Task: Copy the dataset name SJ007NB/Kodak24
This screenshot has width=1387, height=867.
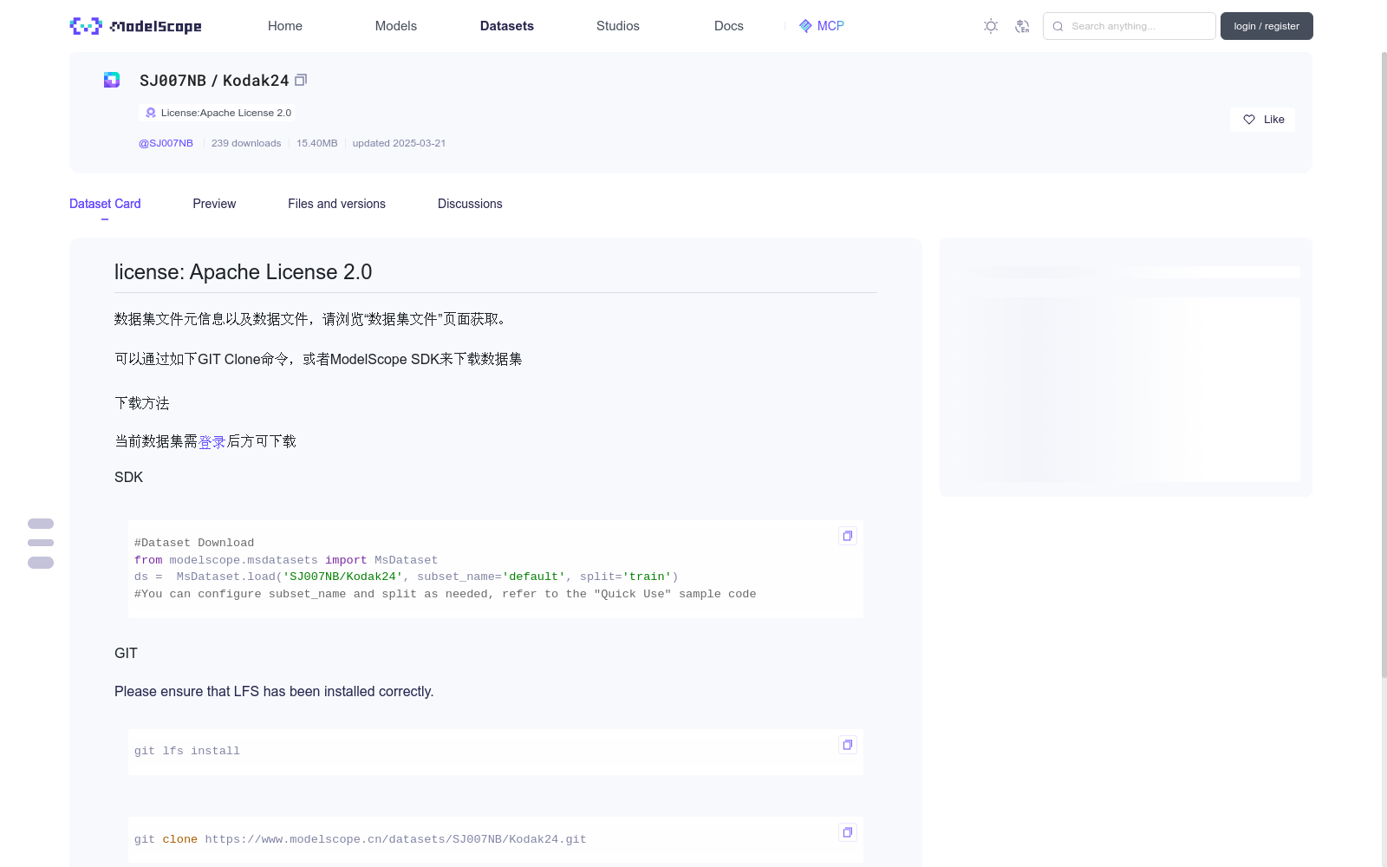Action: coord(301,80)
